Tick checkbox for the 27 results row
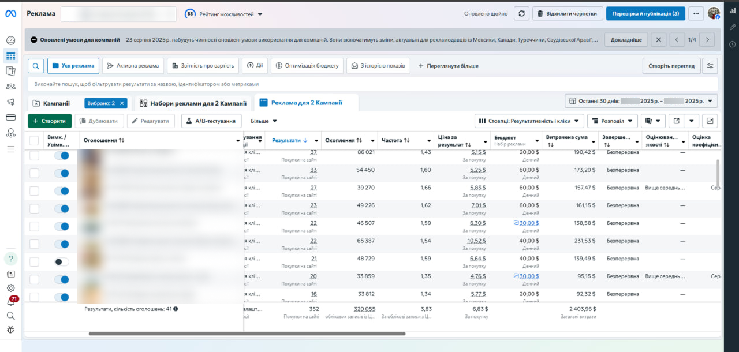Screen dimensions: 739x352 pyautogui.click(x=34, y=191)
